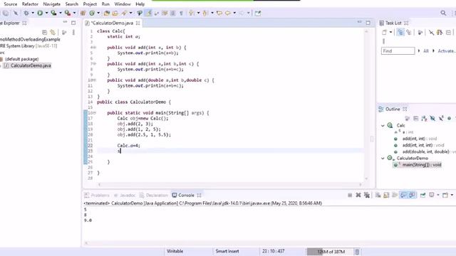
Task: Maximize the editor area button
Action: [368, 23]
